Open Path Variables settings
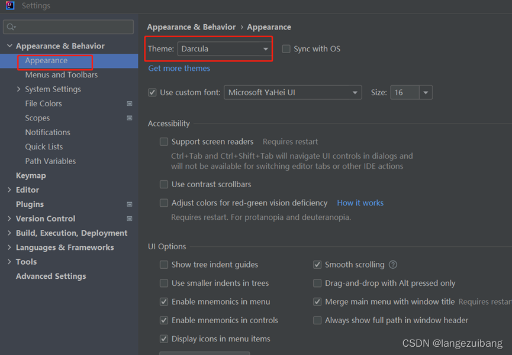The image size is (512, 355). [51, 161]
